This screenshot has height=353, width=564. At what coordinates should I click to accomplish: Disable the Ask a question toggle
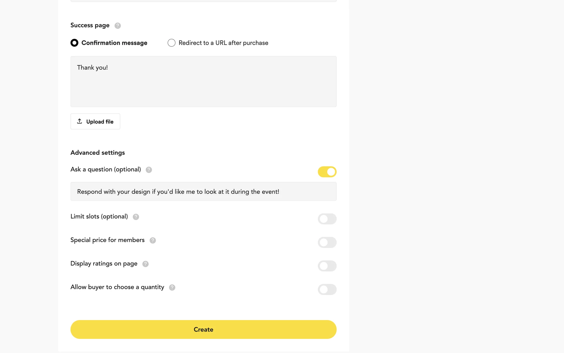tap(327, 172)
